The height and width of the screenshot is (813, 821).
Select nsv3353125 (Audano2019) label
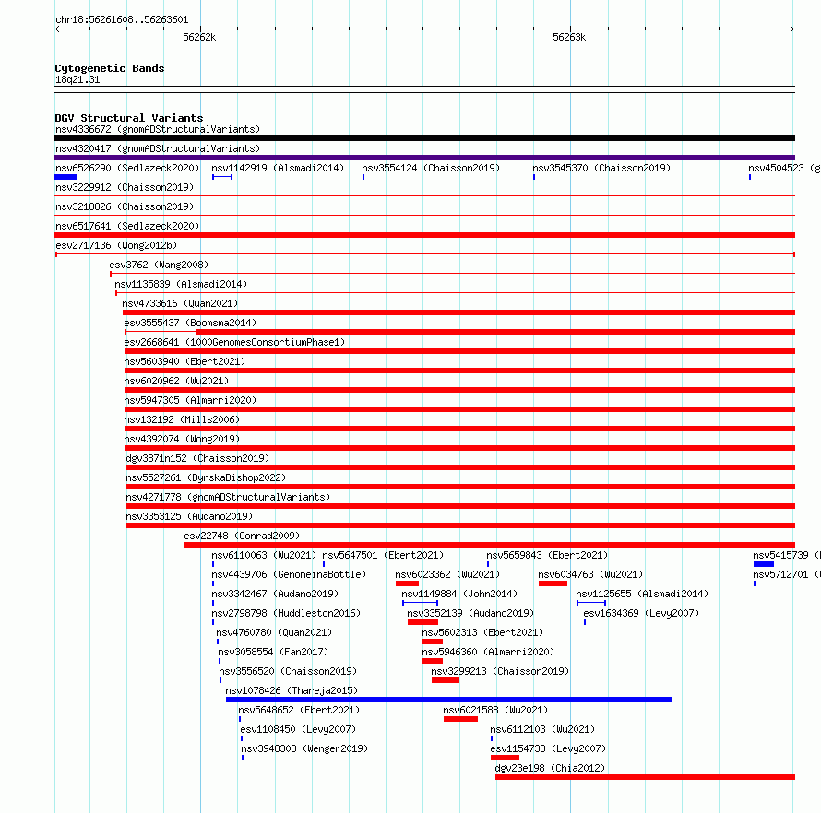coord(189,516)
